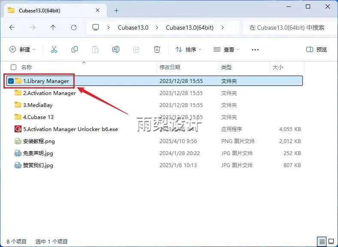Close the Cubase13.0(64bit) tab
Screen dimensions: 338x247
coord(98,10)
